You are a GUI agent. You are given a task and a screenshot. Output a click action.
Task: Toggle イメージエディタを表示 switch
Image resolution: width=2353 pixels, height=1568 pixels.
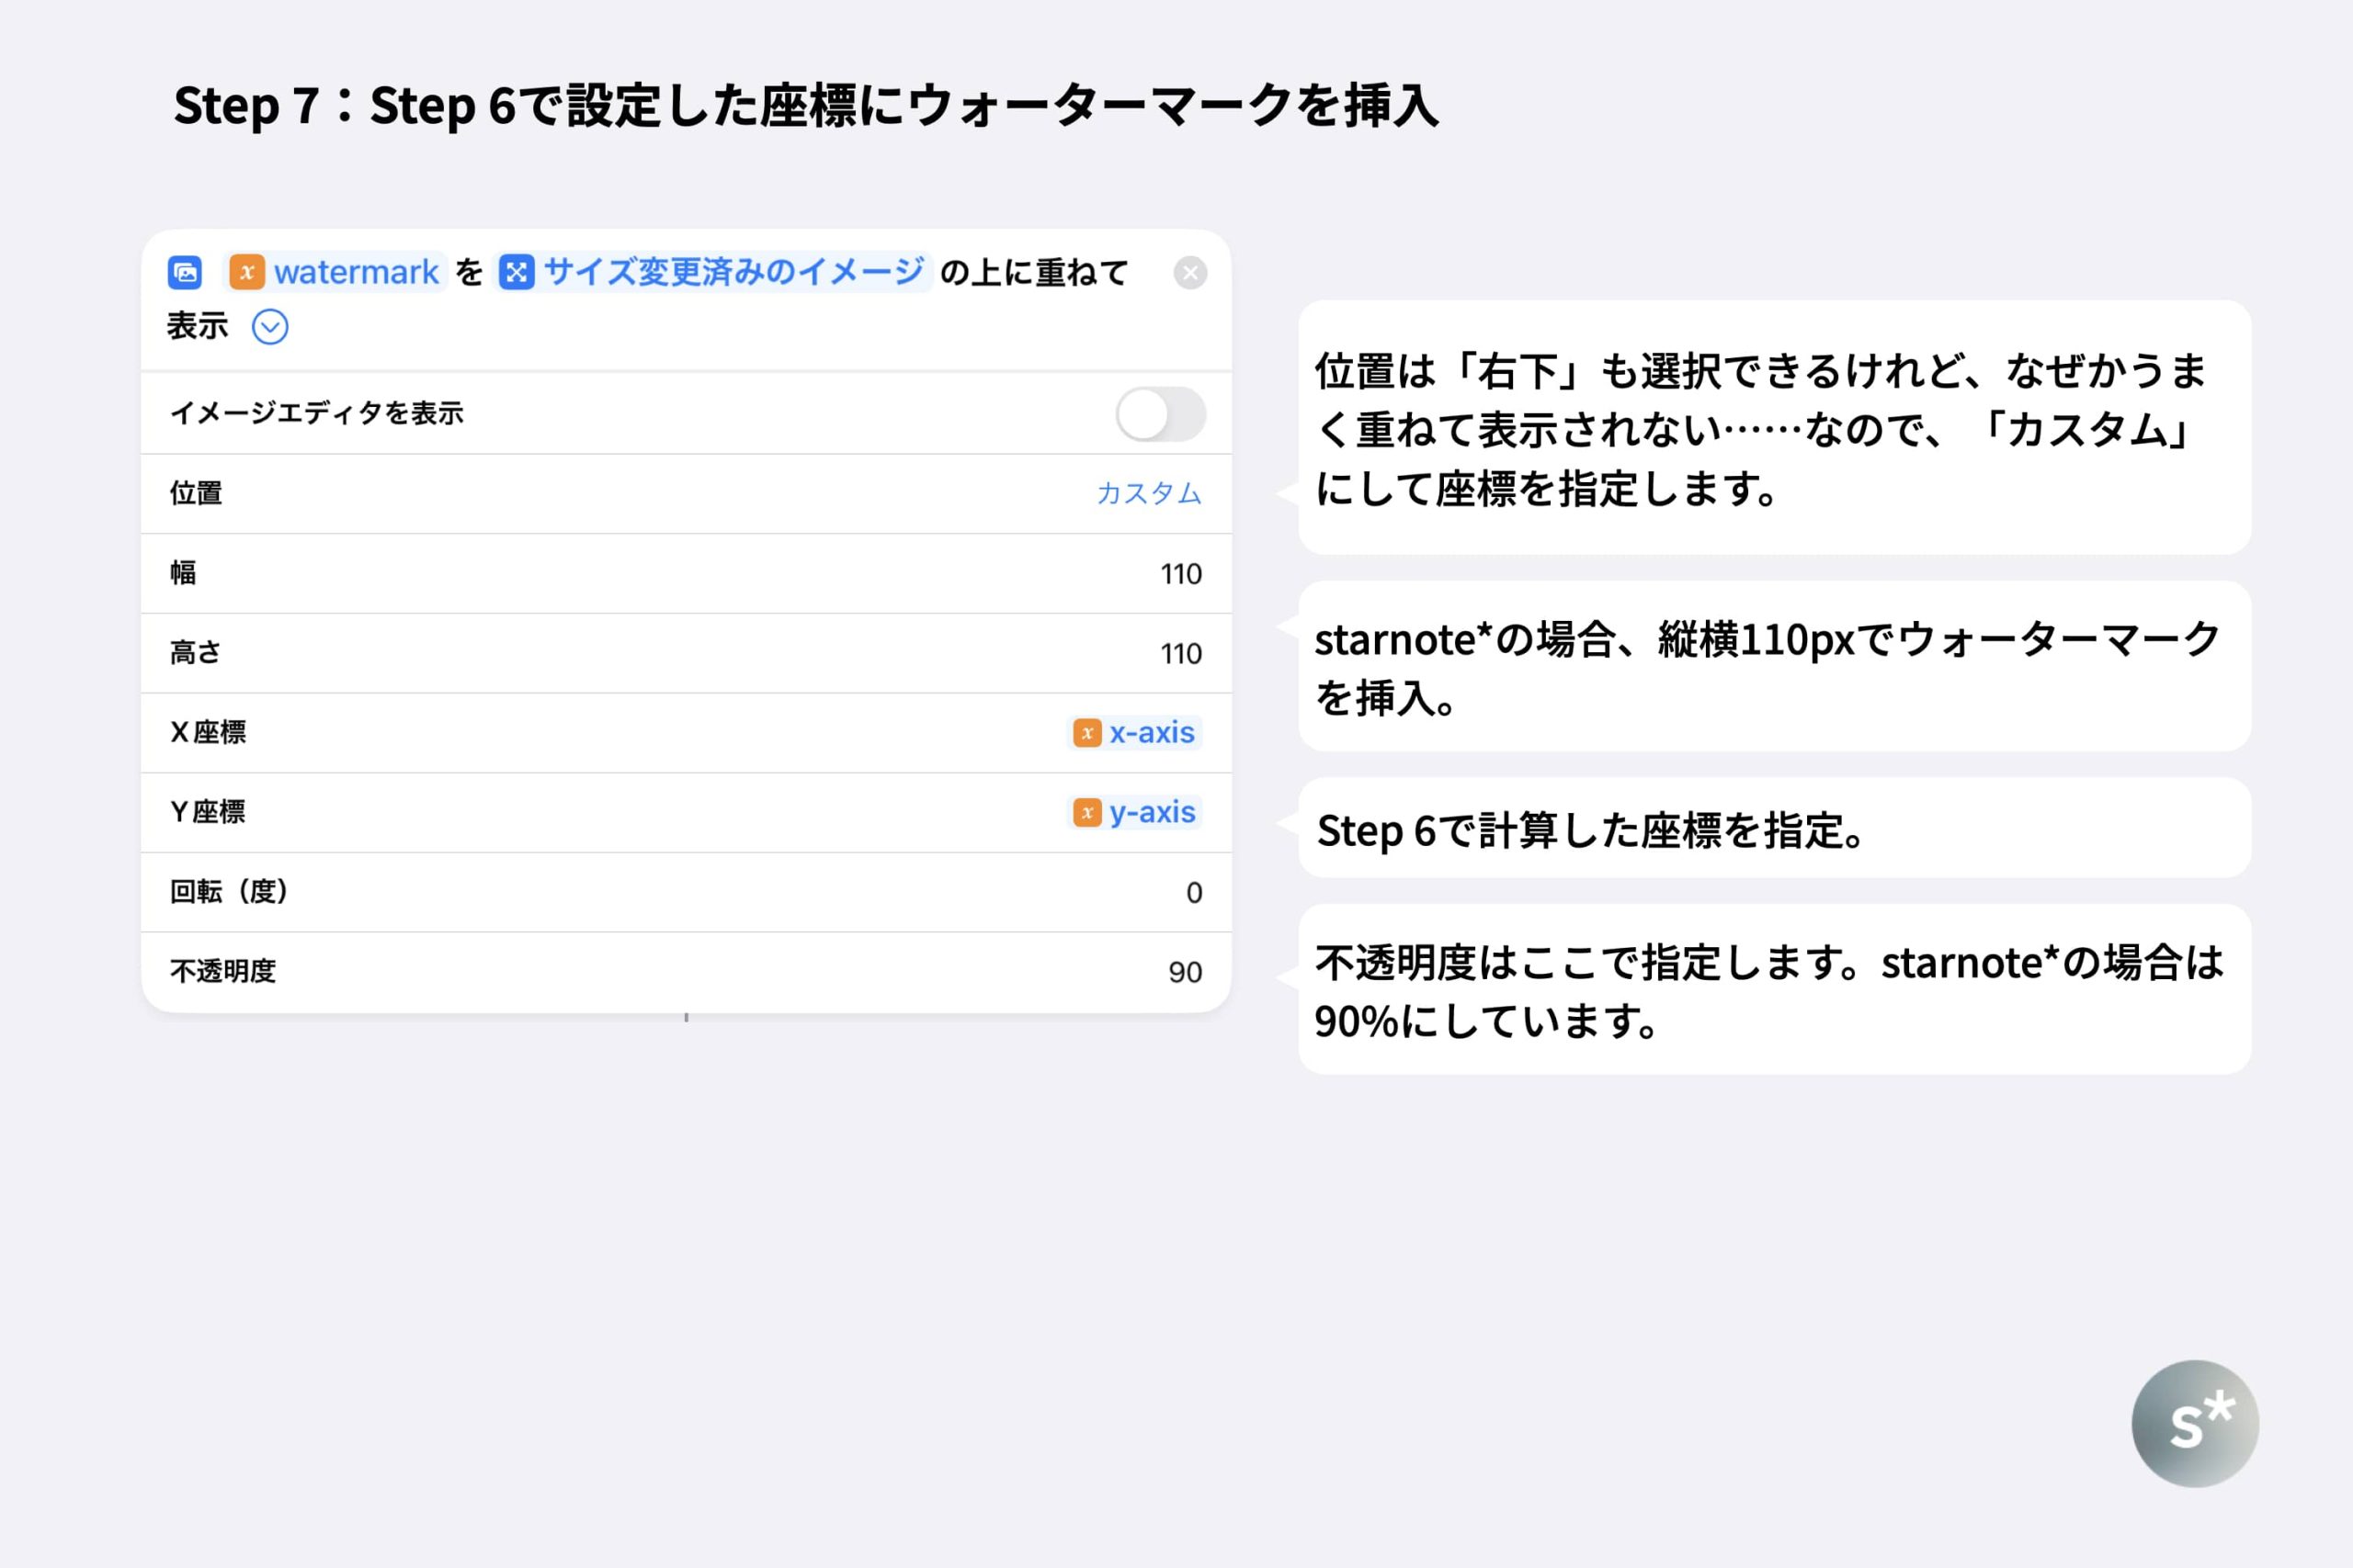[1161, 414]
